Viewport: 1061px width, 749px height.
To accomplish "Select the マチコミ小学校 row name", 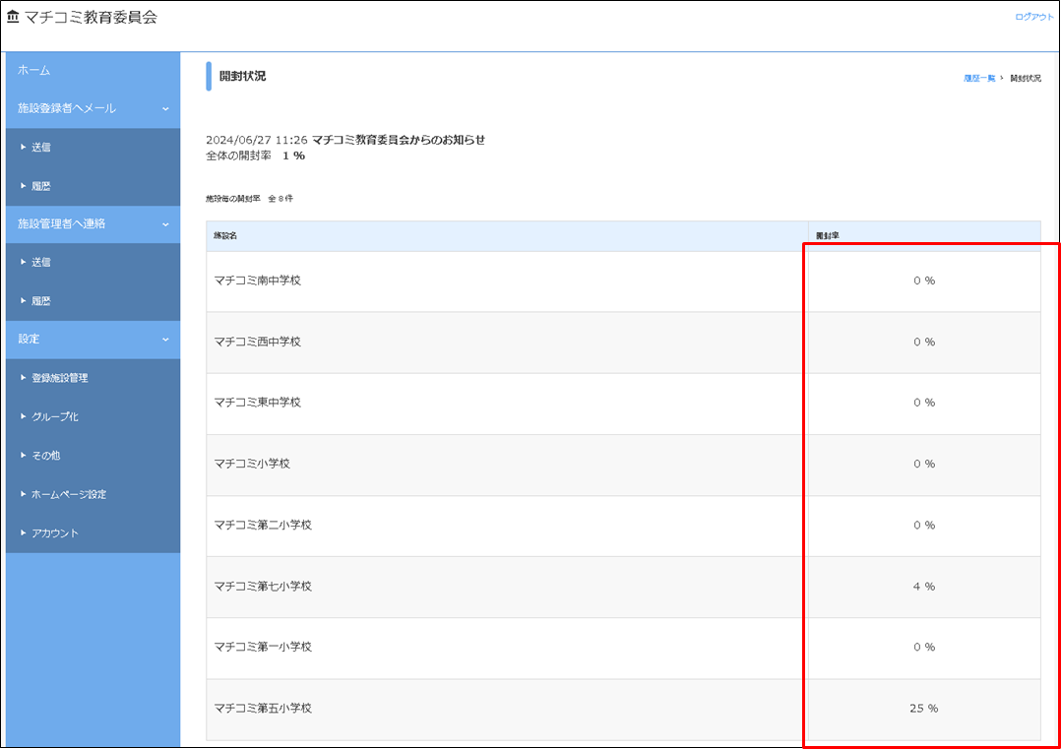I will point(252,465).
